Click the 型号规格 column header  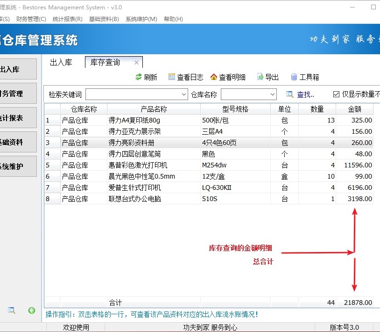point(235,109)
